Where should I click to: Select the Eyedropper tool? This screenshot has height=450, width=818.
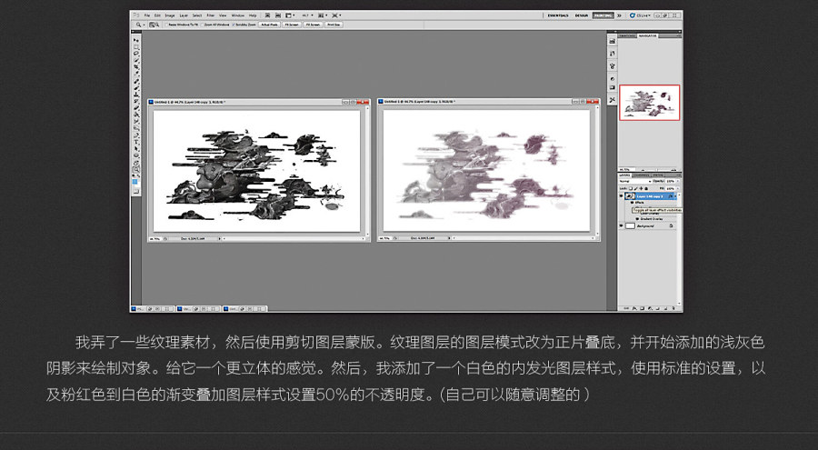(136, 72)
